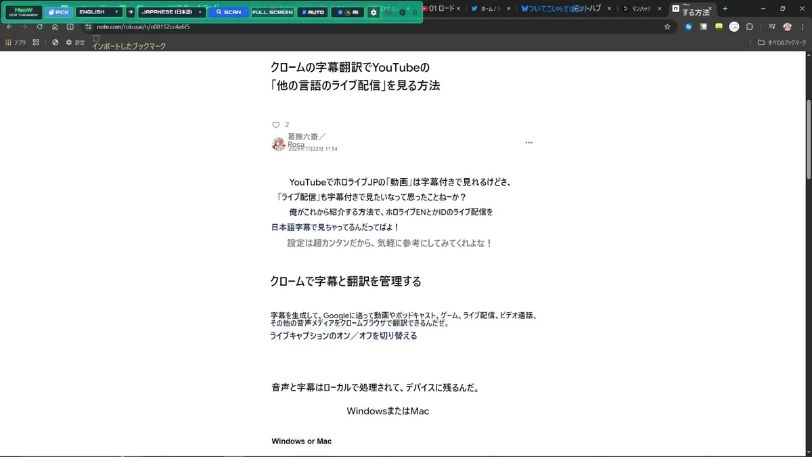Open the browser home page
The height and width of the screenshot is (457, 812).
pyautogui.click(x=55, y=26)
